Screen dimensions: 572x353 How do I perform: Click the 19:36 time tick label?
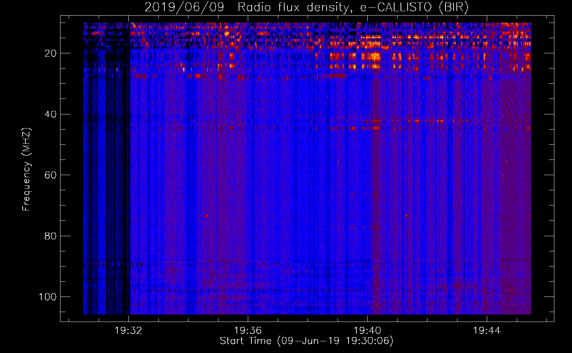(x=248, y=330)
